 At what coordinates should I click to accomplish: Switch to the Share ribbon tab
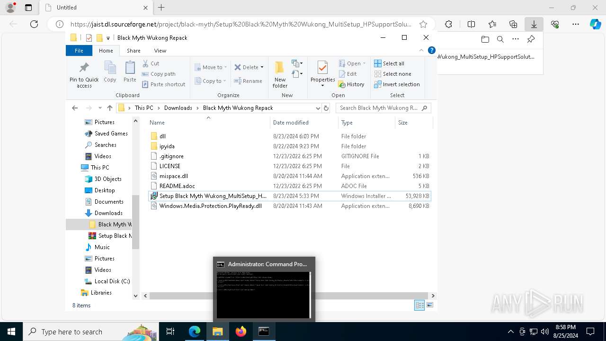tap(134, 51)
